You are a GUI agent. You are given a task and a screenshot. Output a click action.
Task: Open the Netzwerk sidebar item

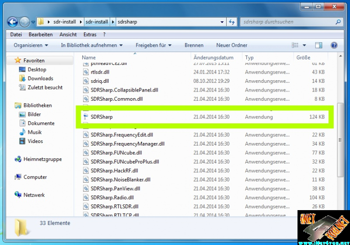tap(34, 195)
